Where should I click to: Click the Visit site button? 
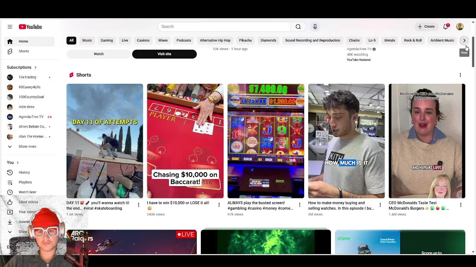pos(164,54)
